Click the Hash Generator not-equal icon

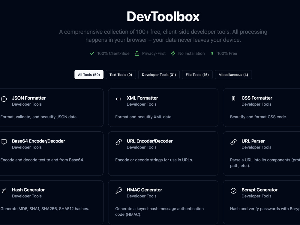coord(4,191)
